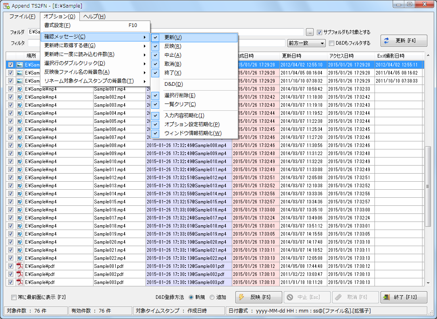Click the video file icon for Sample010.mp4

click(x=19, y=162)
